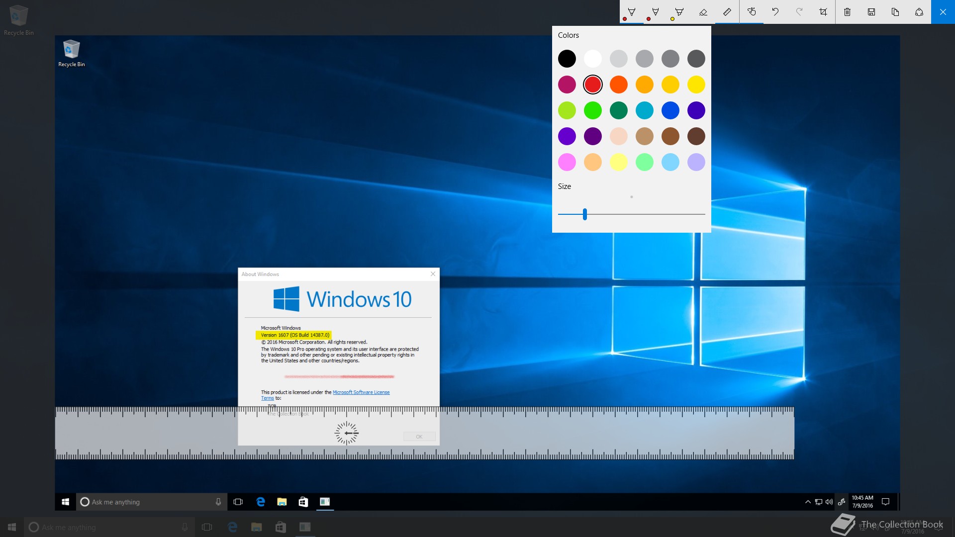Open the share icon in the toolbar

pos(919,12)
